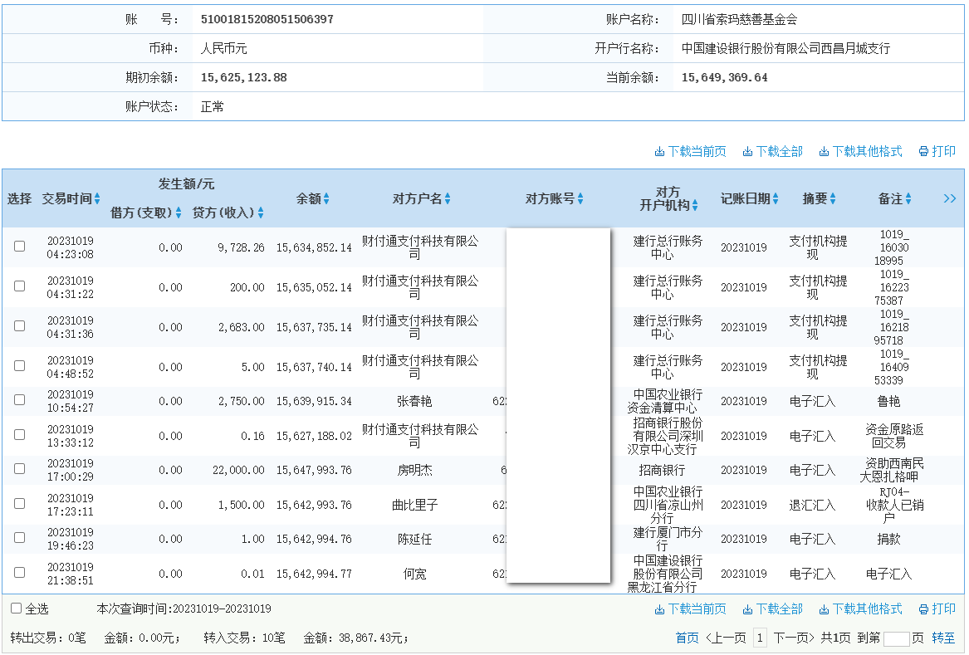Image resolution: width=969 pixels, height=655 pixels.
Task: Focus the 到第 page number input
Action: pyautogui.click(x=896, y=639)
